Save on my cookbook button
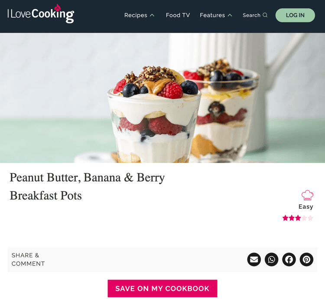 [162, 289]
